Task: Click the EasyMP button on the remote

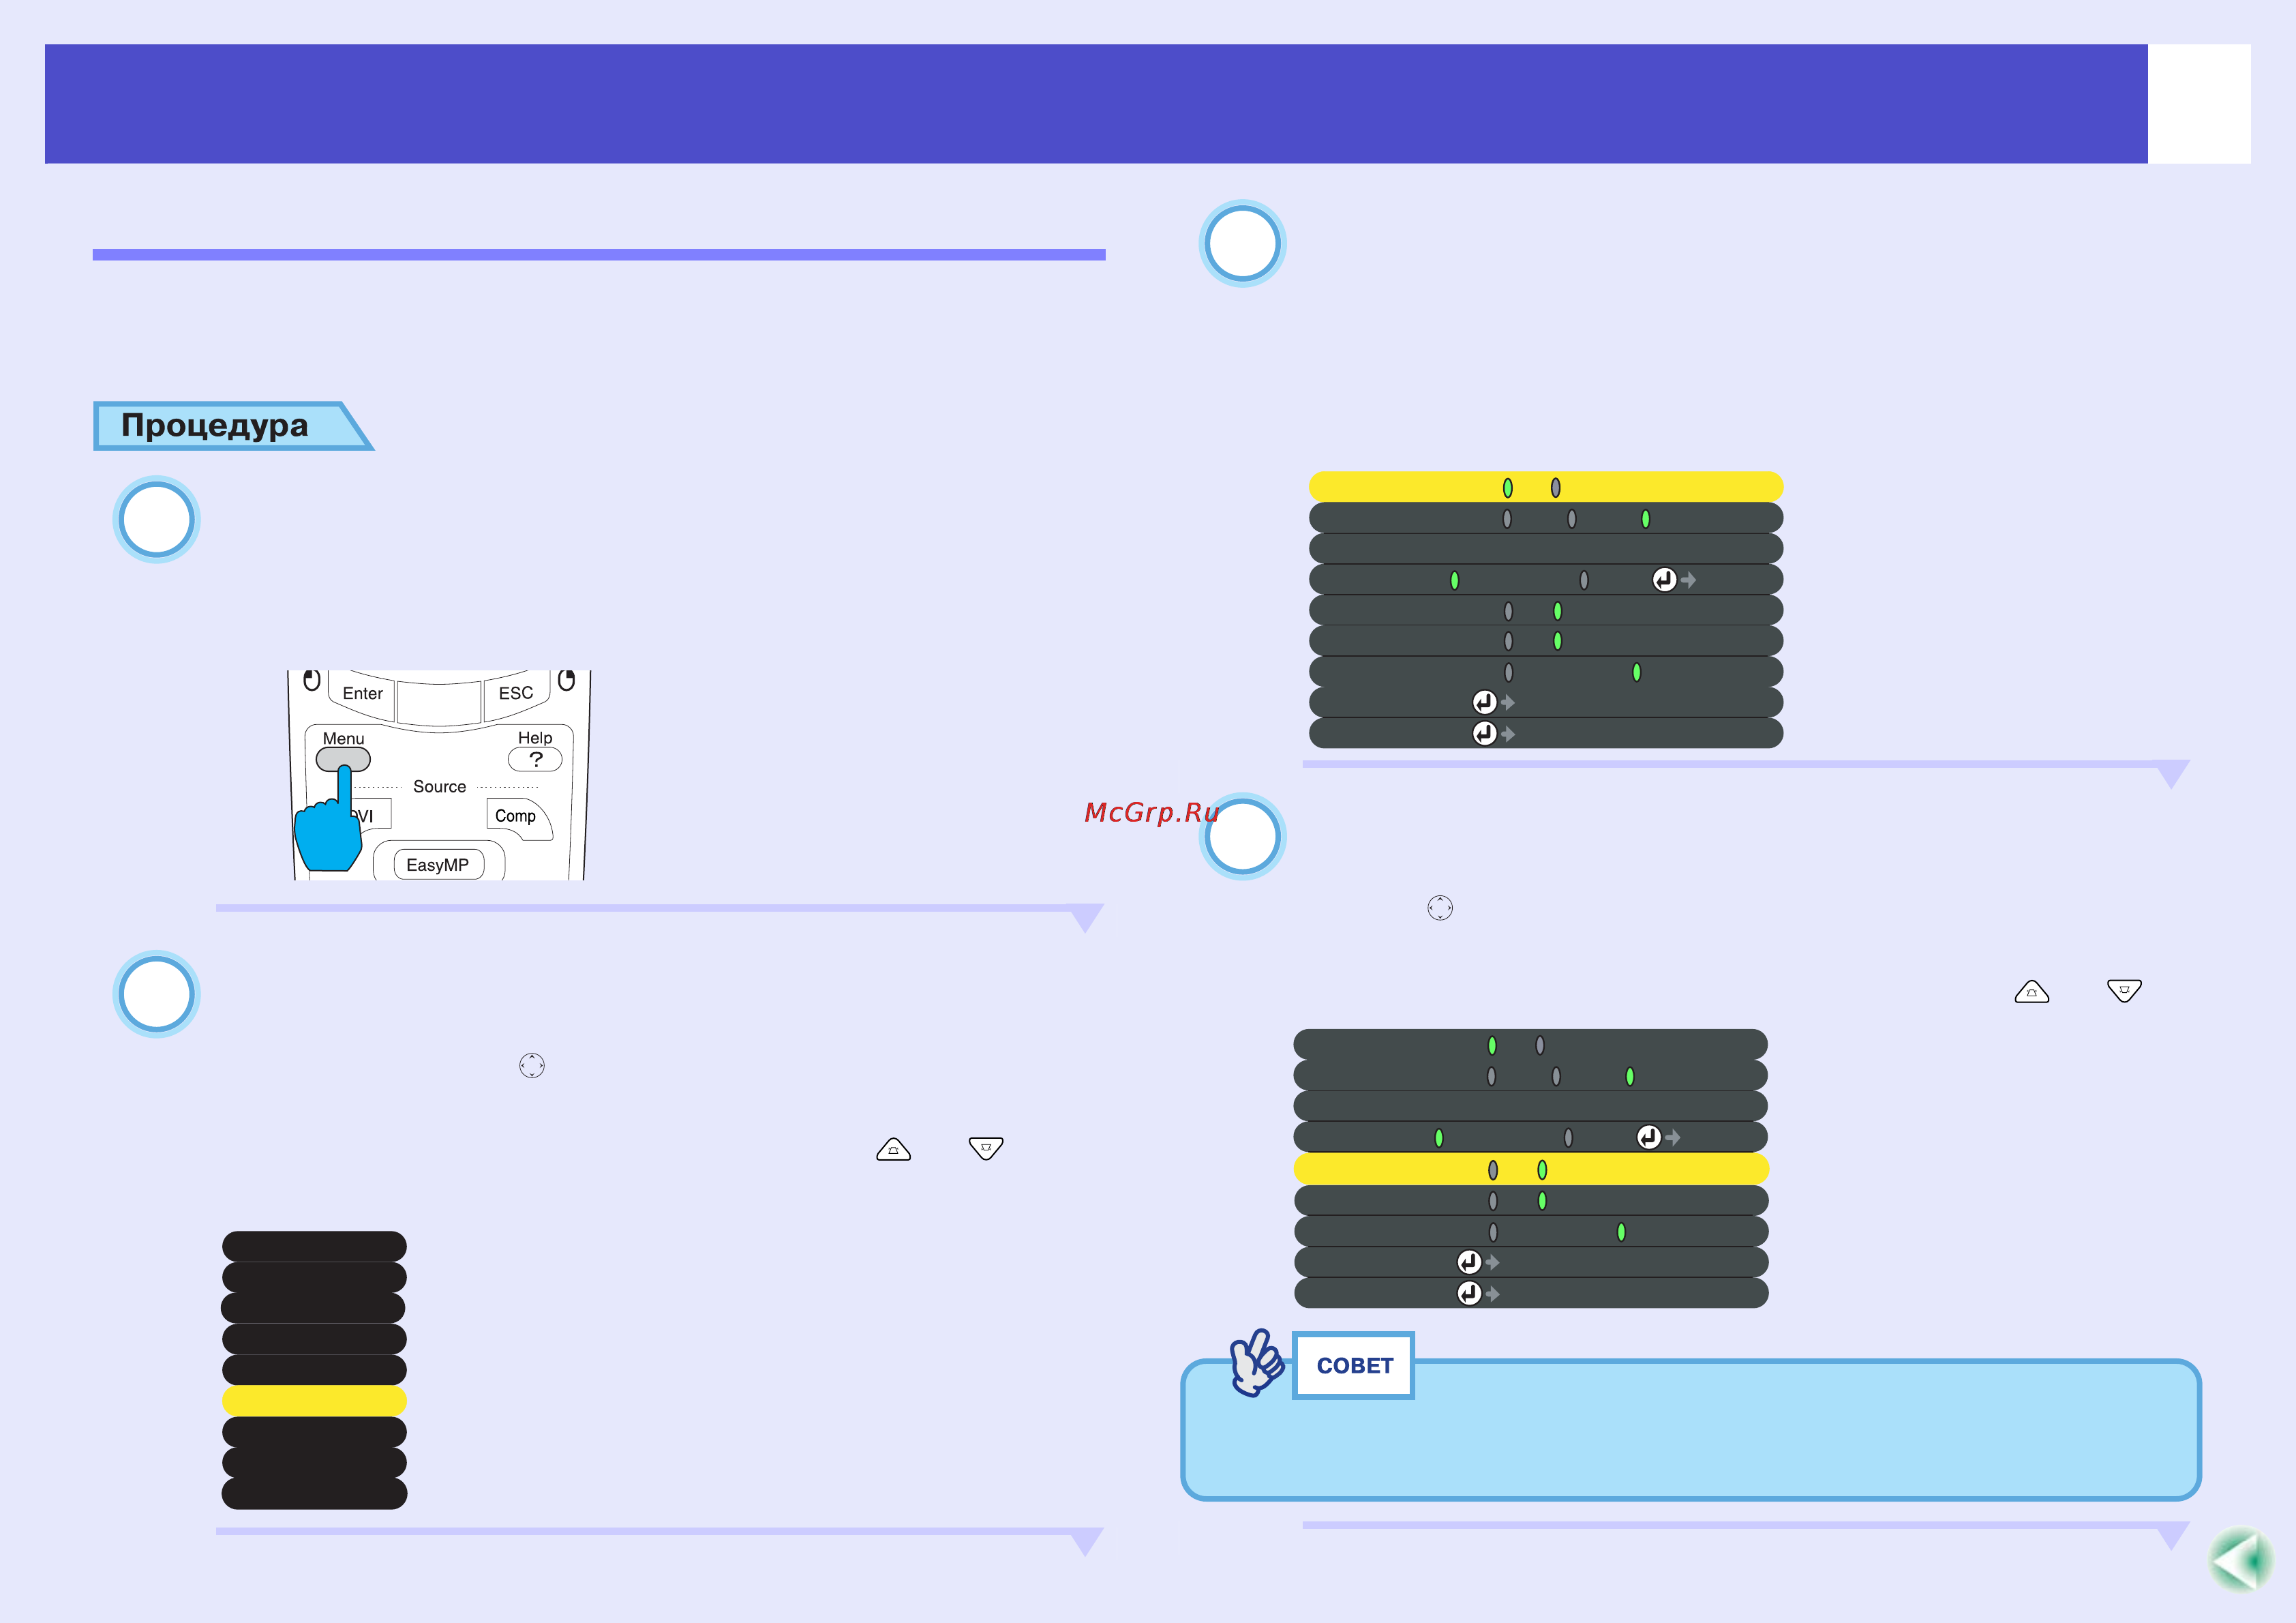Action: coord(438,865)
